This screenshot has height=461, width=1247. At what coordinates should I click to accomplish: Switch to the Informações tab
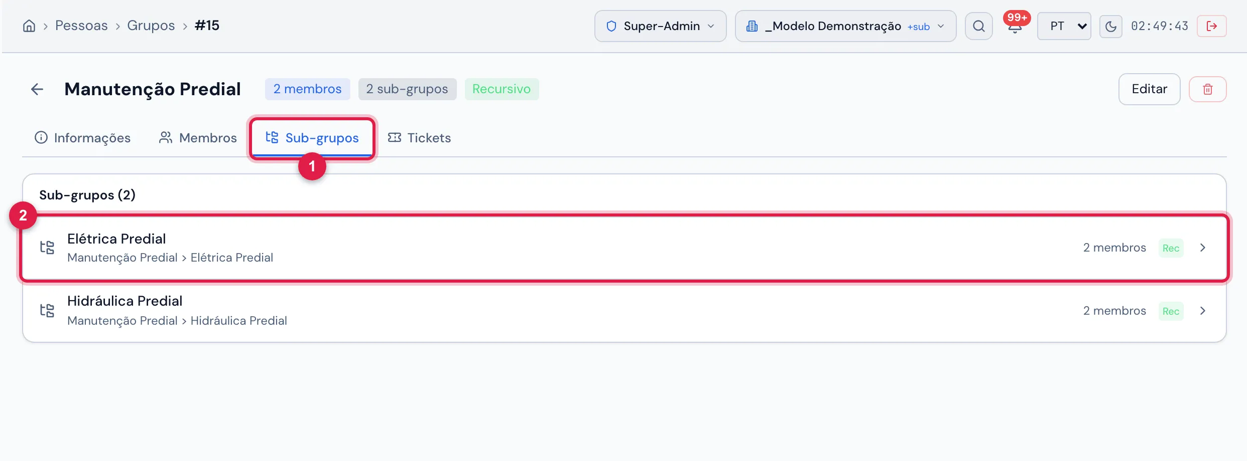82,138
